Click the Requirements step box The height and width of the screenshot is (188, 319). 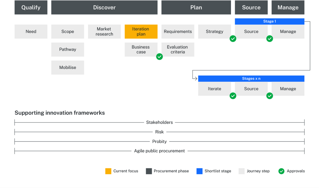point(178,31)
